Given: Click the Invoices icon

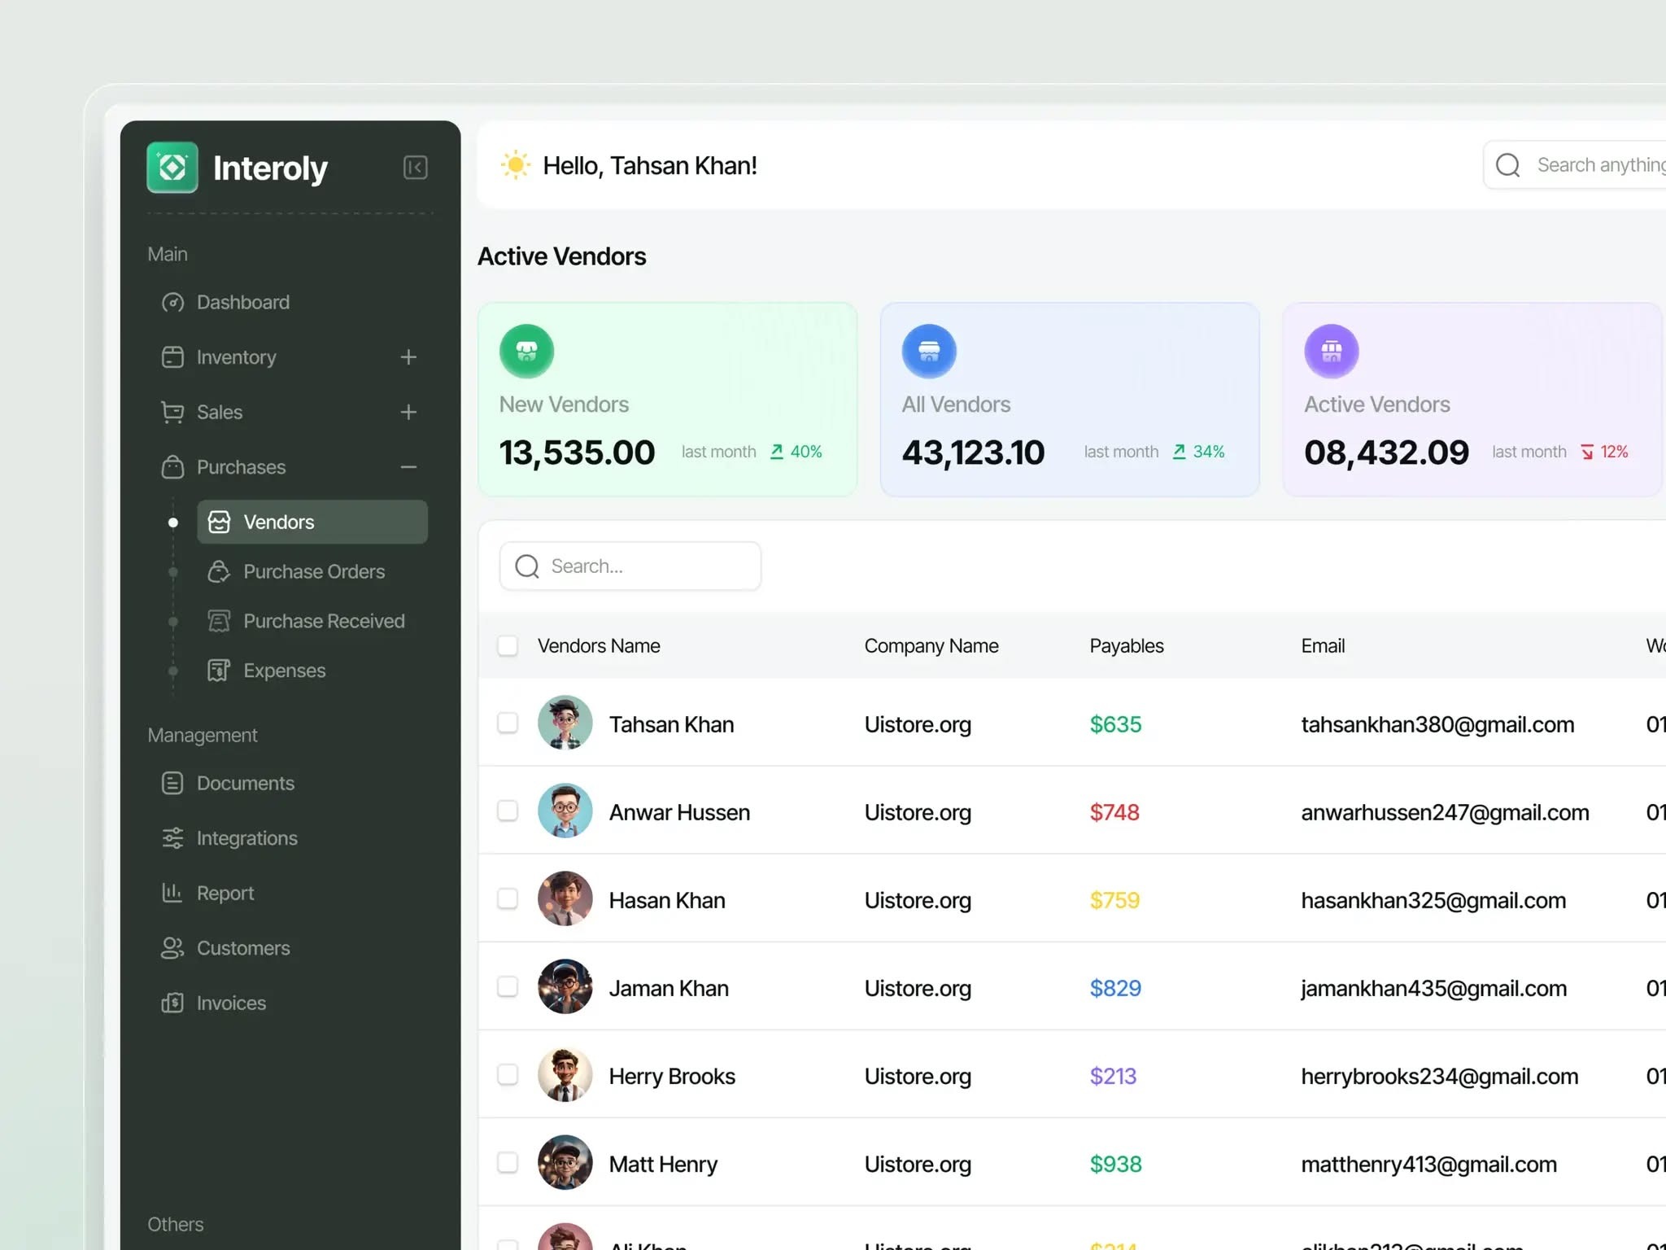Looking at the screenshot, I should pyautogui.click(x=172, y=1003).
